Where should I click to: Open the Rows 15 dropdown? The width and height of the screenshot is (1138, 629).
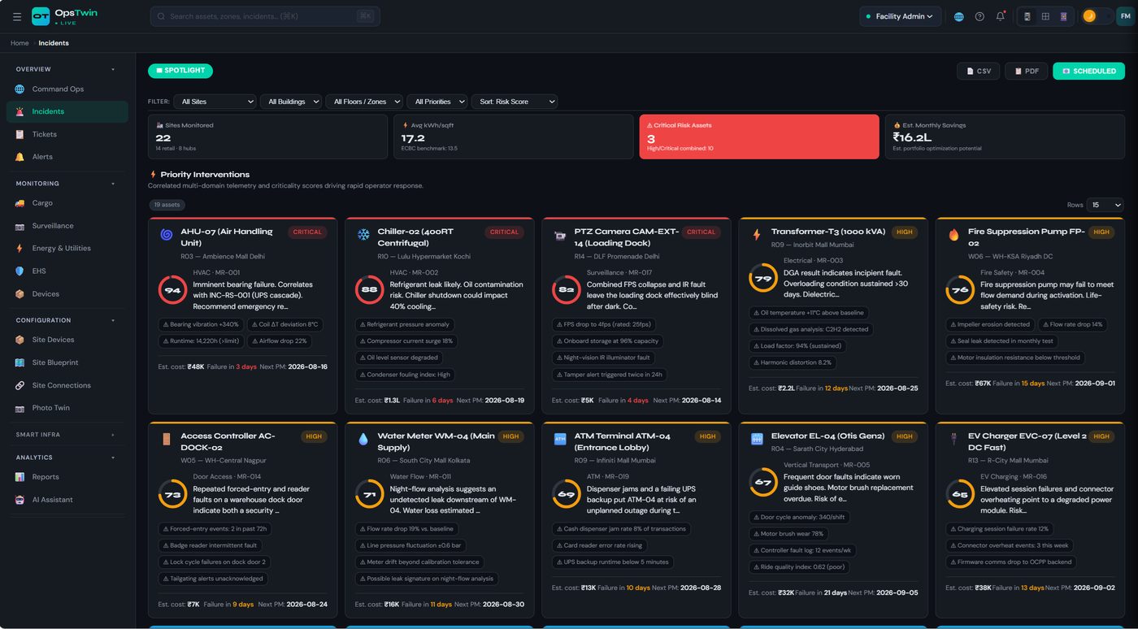click(1105, 205)
